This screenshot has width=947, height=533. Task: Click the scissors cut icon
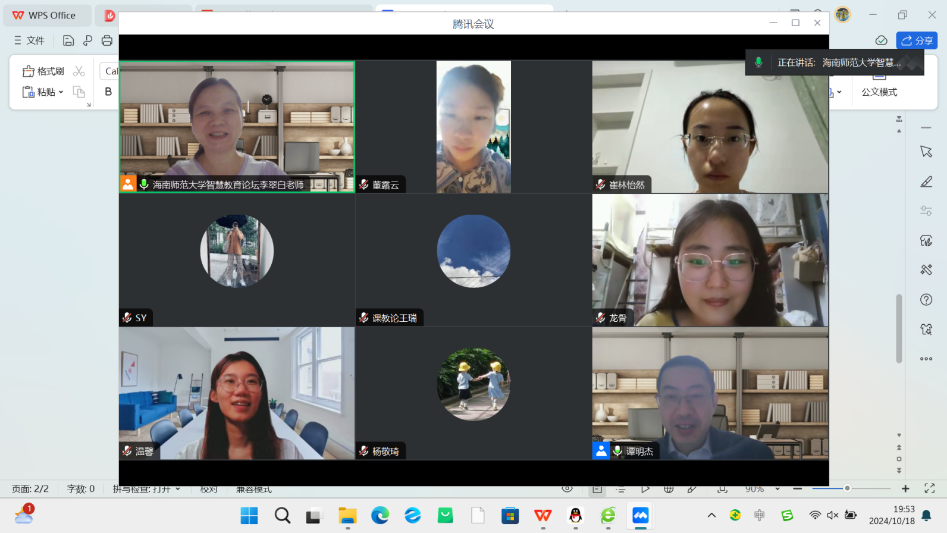click(x=79, y=71)
